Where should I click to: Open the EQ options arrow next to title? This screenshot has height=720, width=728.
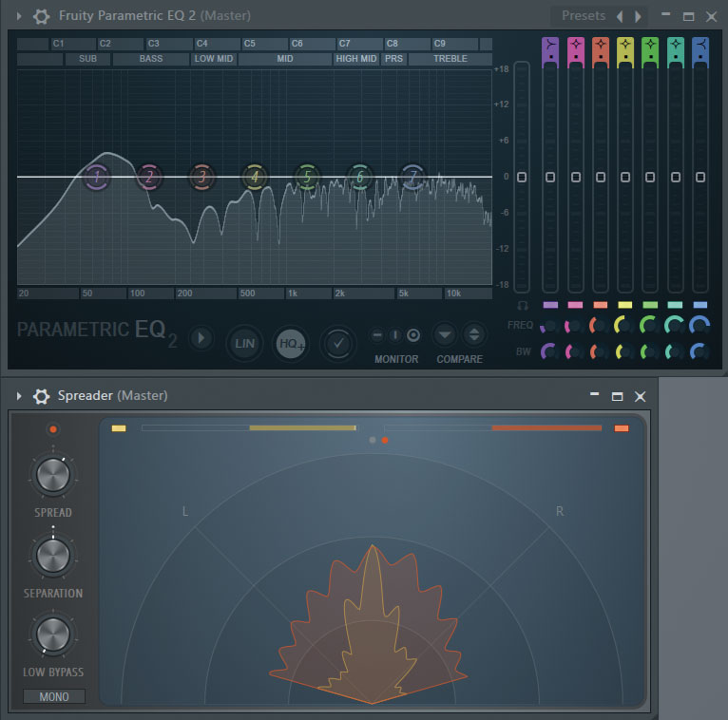click(201, 338)
